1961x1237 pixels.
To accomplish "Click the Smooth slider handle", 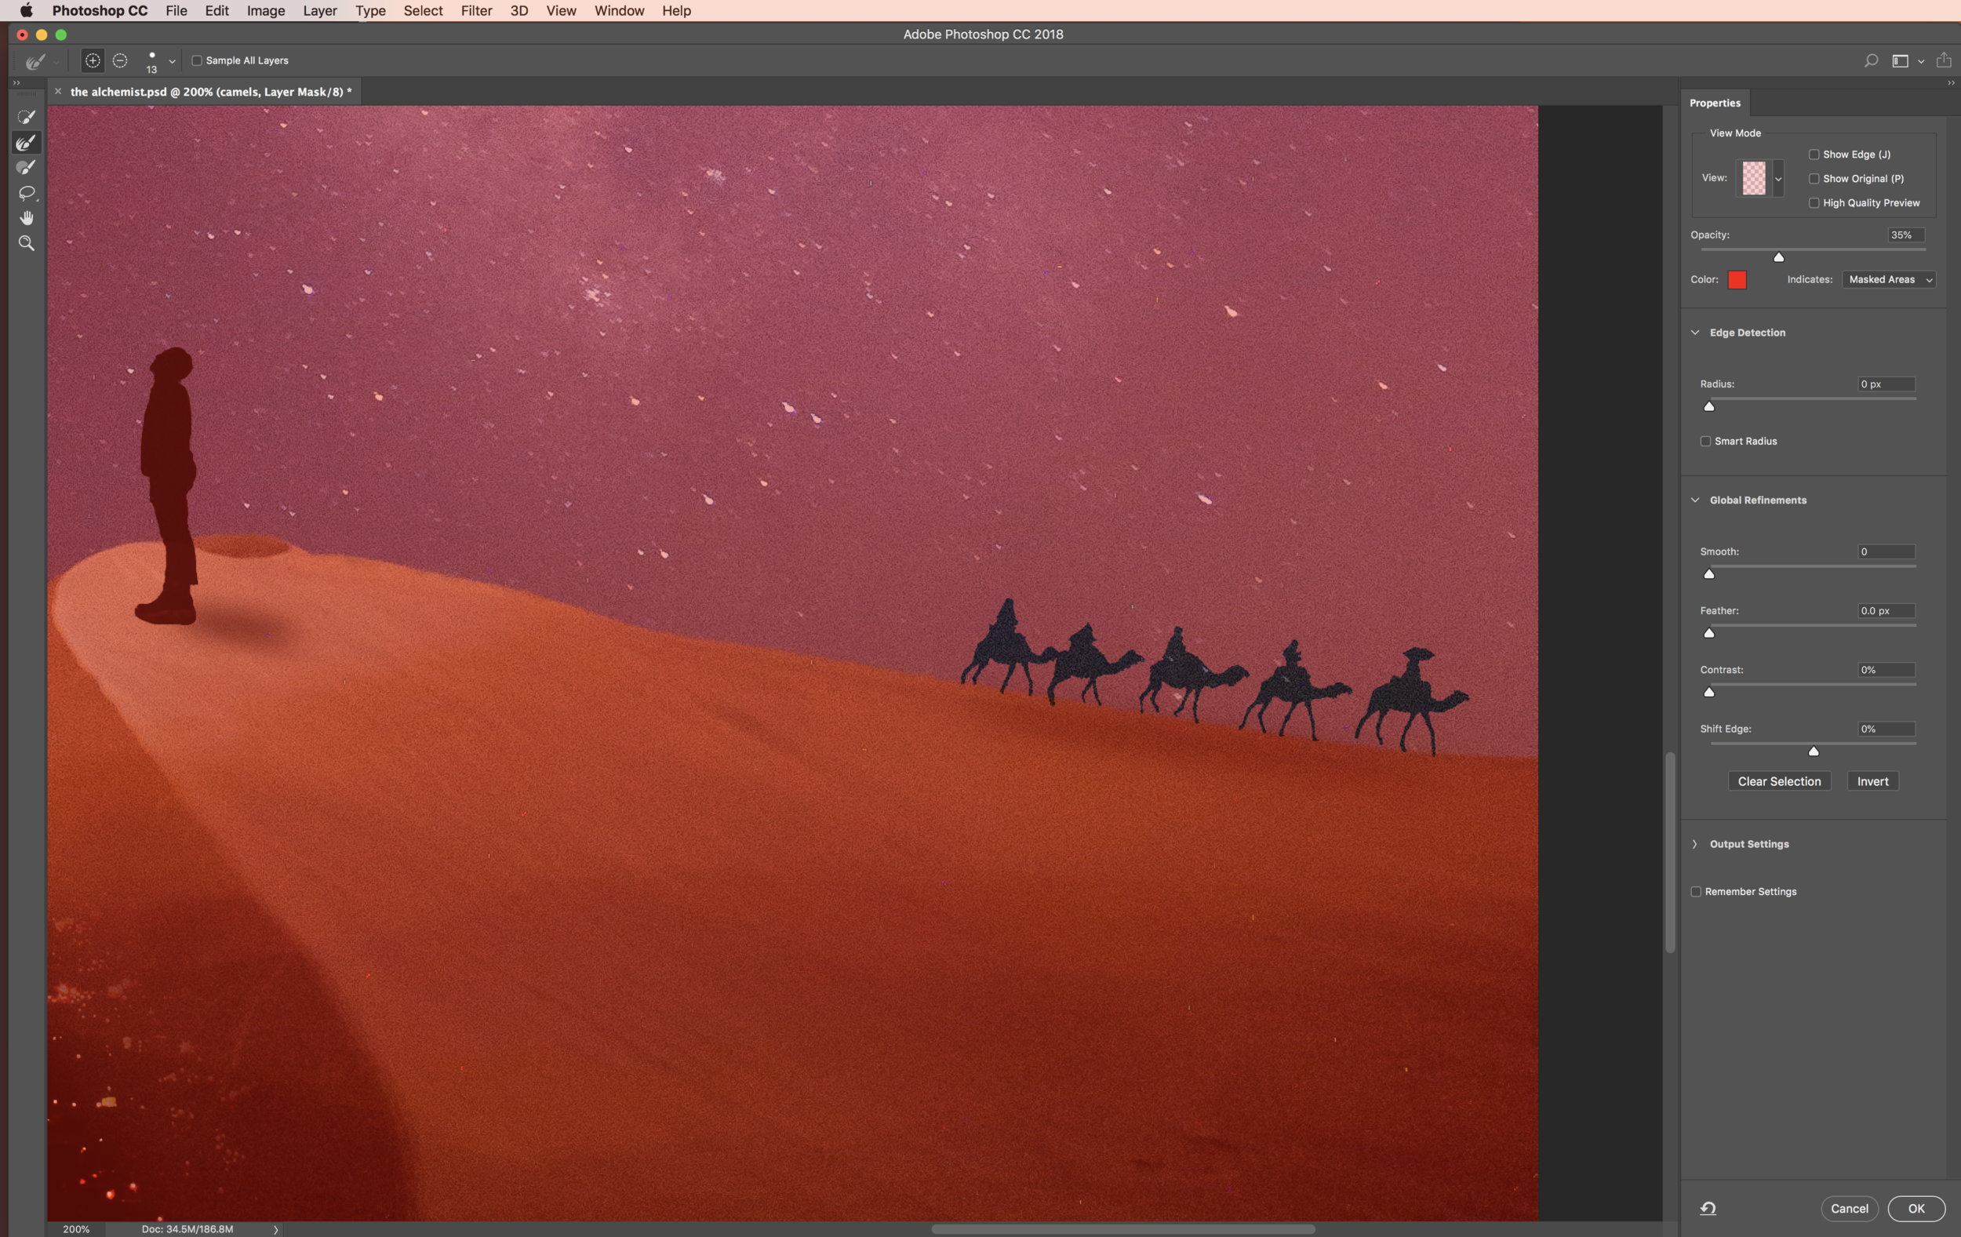I will point(1709,574).
